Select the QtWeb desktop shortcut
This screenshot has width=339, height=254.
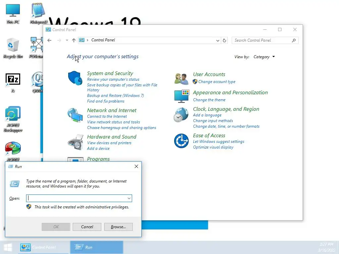click(x=37, y=82)
